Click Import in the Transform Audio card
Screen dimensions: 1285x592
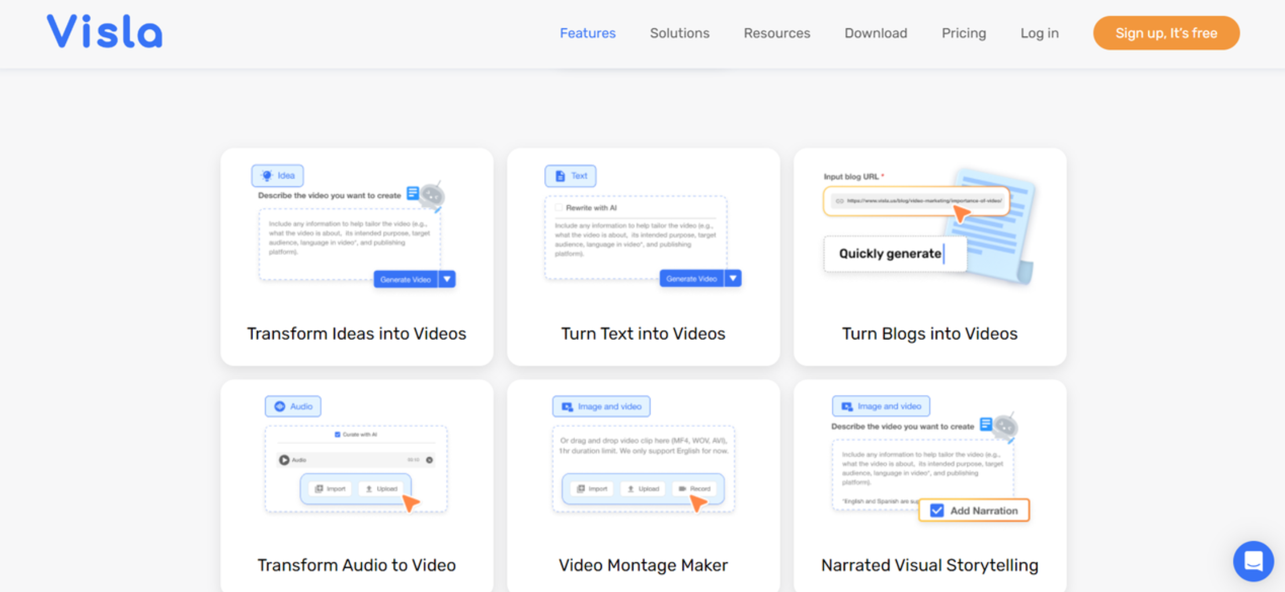[x=330, y=489]
